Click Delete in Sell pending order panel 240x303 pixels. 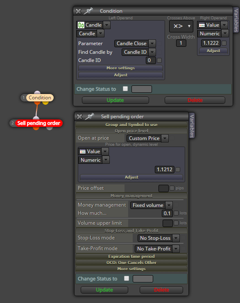[x=161, y=290]
